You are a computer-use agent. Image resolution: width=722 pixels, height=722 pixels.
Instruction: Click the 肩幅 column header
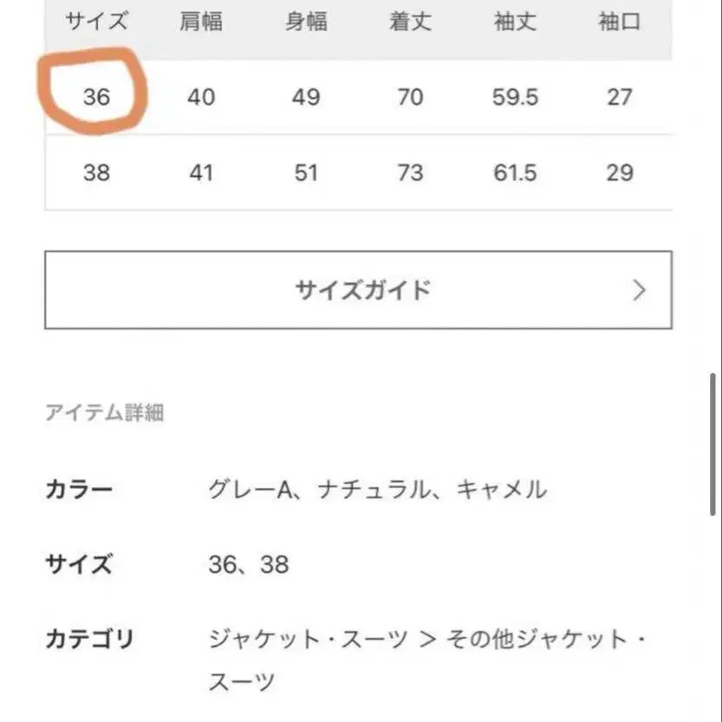201,23
